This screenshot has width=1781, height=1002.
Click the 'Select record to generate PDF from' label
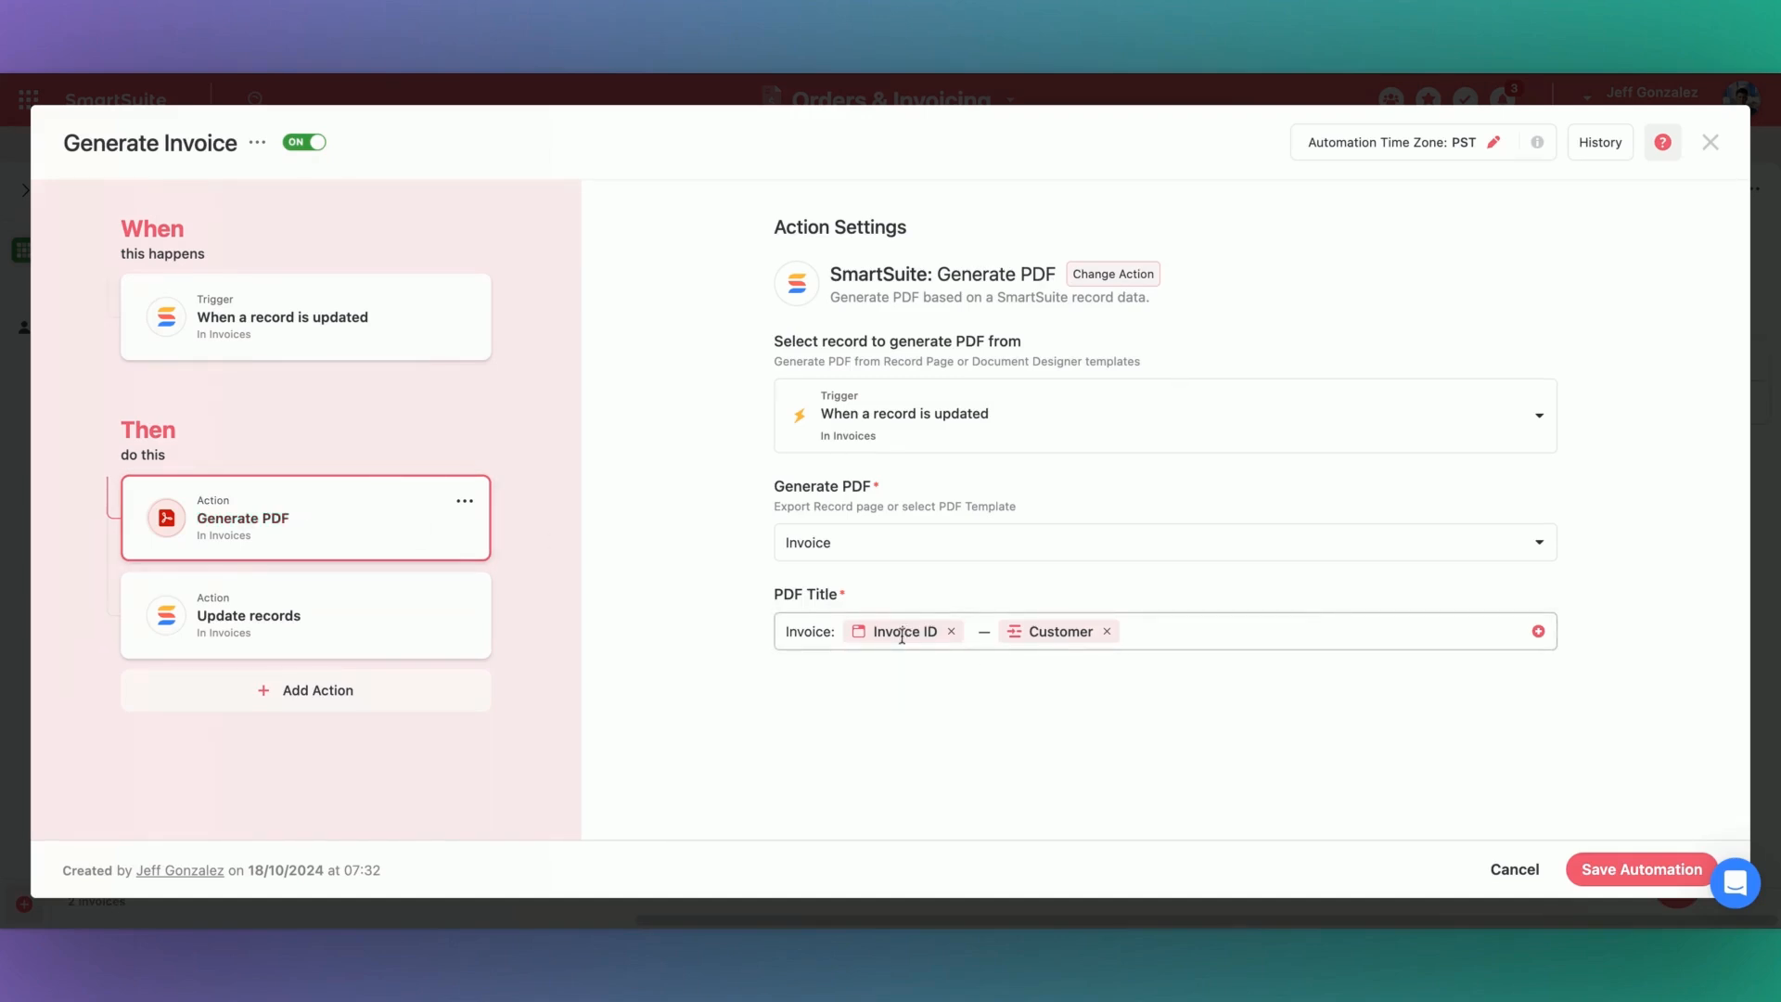coord(897,341)
